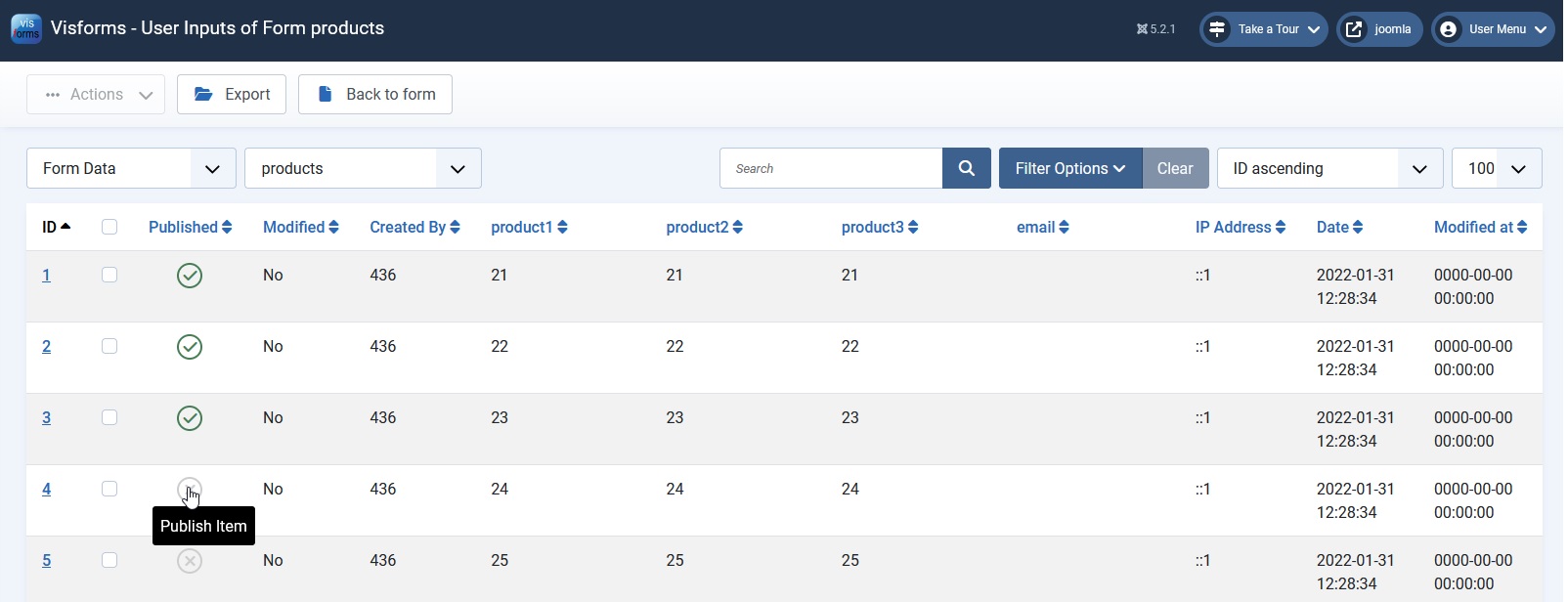Sort by the email column header

[x=1043, y=227]
